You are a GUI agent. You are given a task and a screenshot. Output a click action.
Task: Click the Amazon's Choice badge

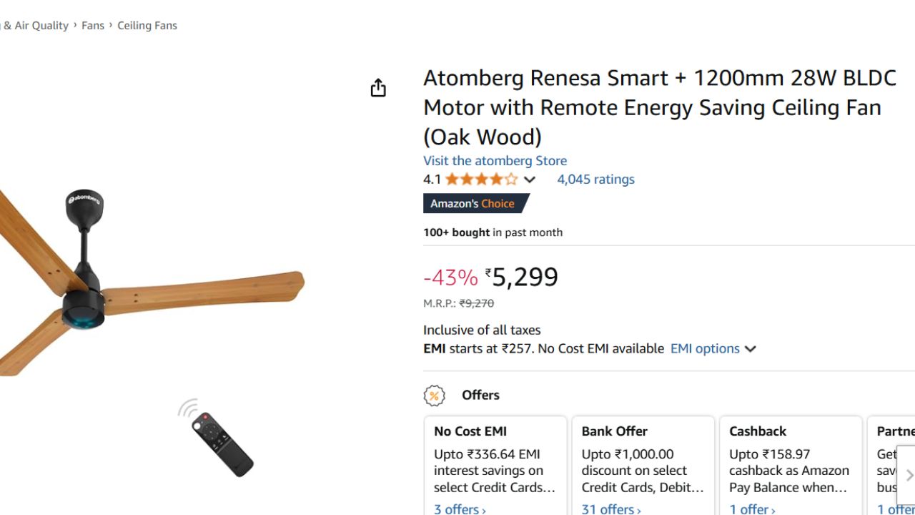(x=475, y=204)
